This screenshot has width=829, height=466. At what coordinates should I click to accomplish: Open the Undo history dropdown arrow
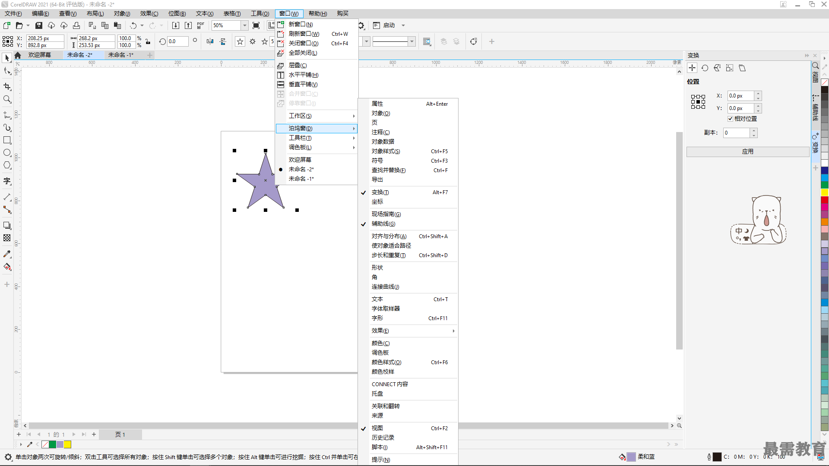[142, 25]
